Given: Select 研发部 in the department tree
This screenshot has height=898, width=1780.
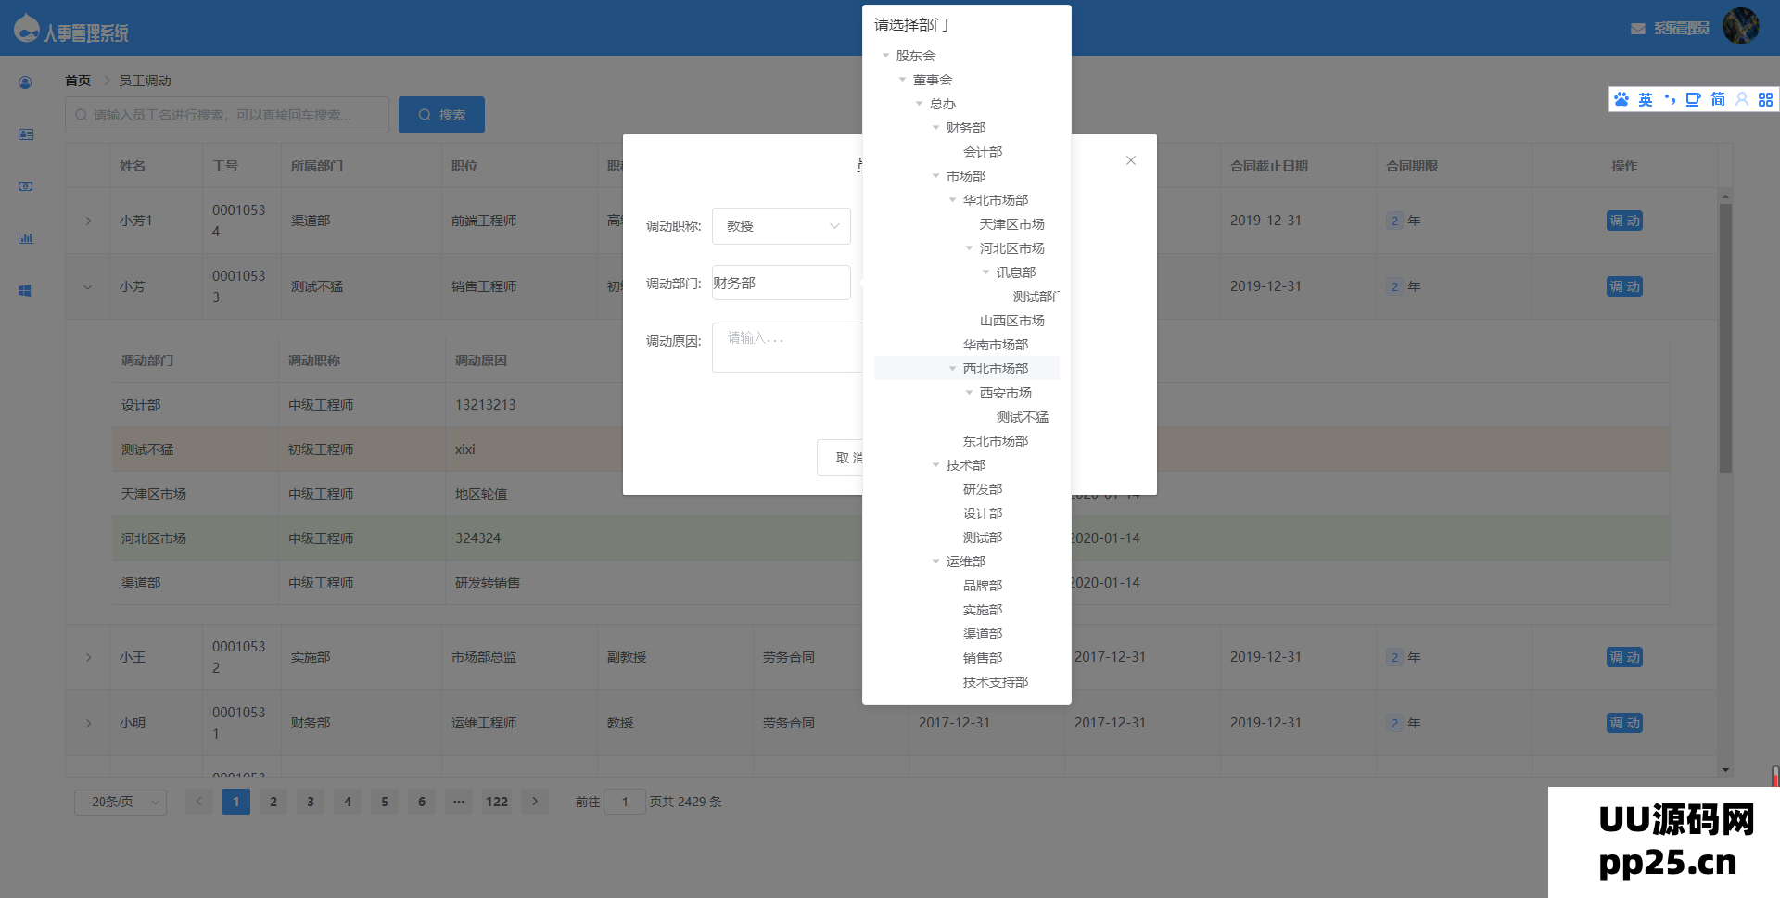Looking at the screenshot, I should click(x=982, y=489).
